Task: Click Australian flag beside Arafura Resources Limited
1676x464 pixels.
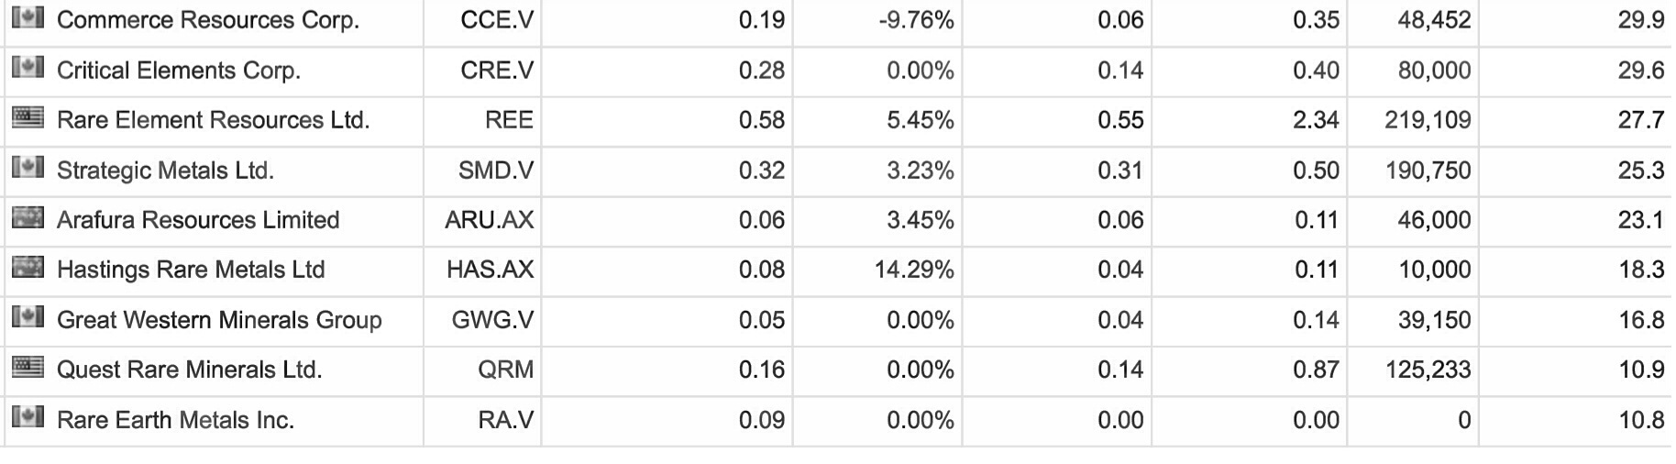Action: pos(28,217)
